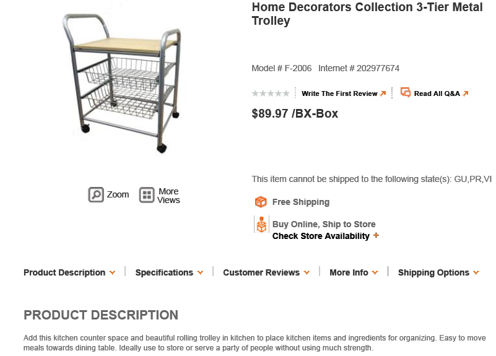Click the Read All Q&A link
The height and width of the screenshot is (356, 496).
[x=437, y=93]
